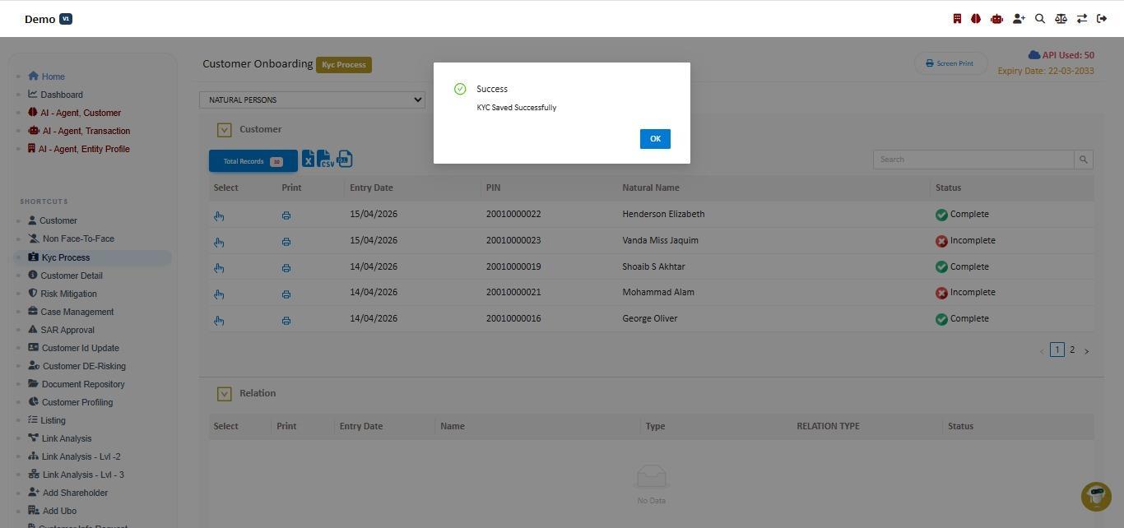Go to page 2 of customer list
Image resolution: width=1124 pixels, height=528 pixels.
point(1071,350)
